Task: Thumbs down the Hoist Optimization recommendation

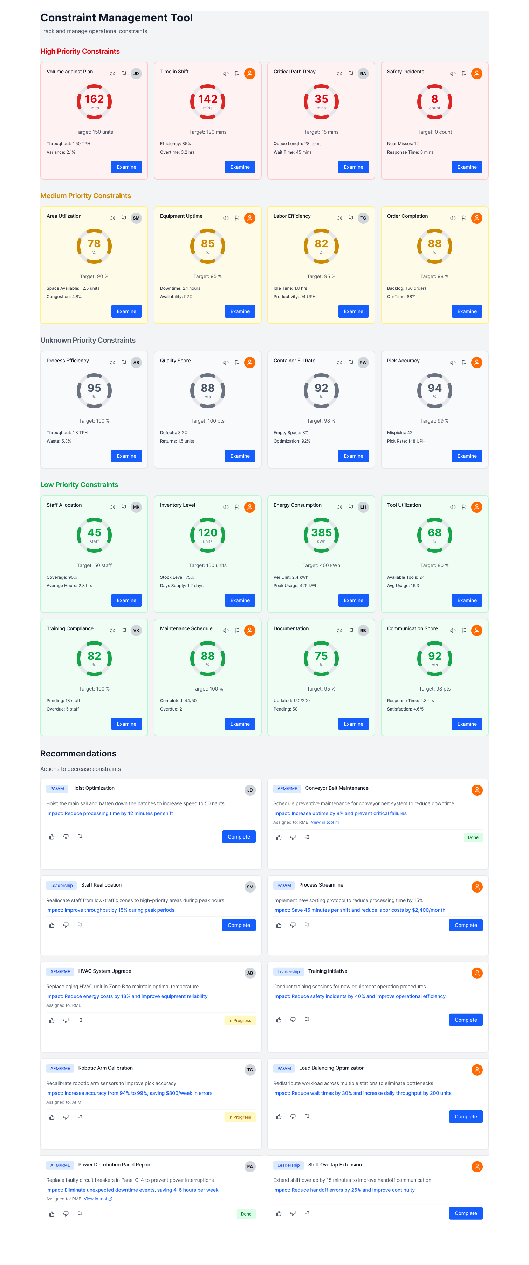Action: pos(66,837)
